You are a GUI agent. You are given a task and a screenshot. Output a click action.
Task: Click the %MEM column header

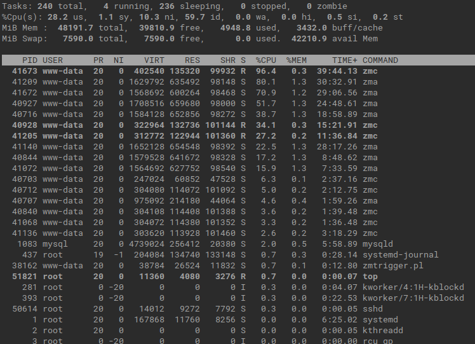[x=297, y=60]
